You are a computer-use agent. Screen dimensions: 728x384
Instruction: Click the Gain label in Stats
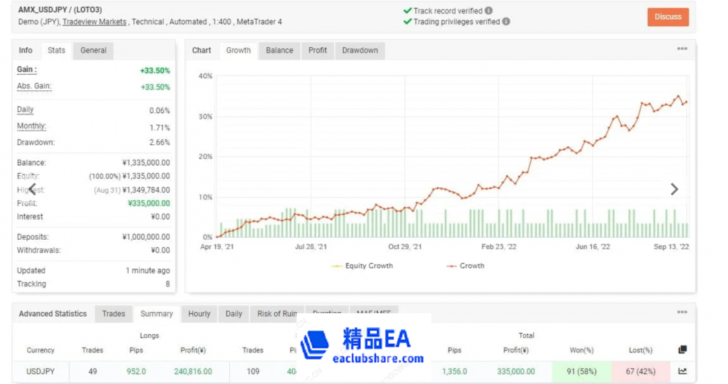(x=27, y=70)
